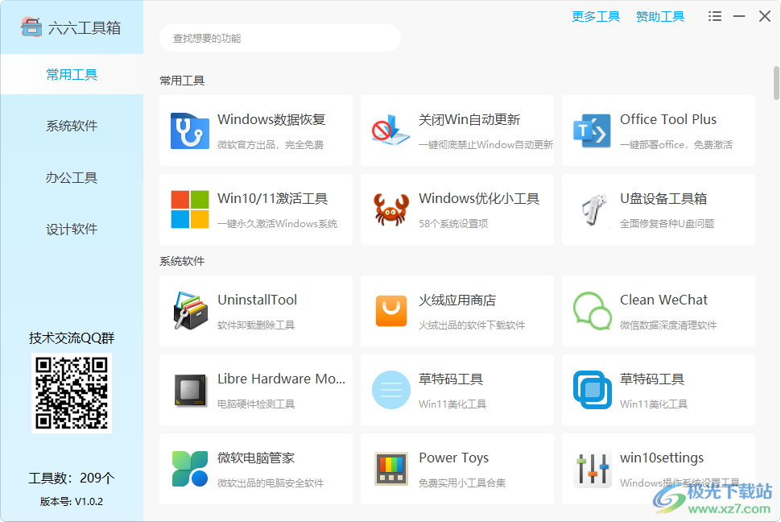Click the U盘设备工具箱 USB drive icon

coord(593,209)
